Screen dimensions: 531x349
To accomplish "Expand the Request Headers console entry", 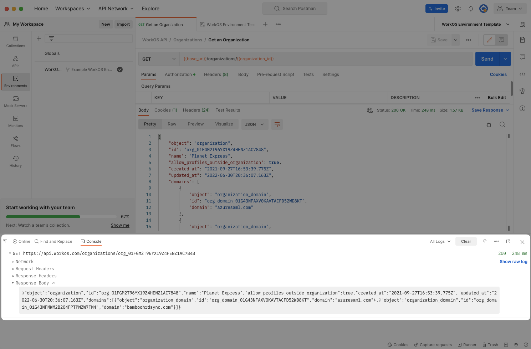I will tap(35, 269).
